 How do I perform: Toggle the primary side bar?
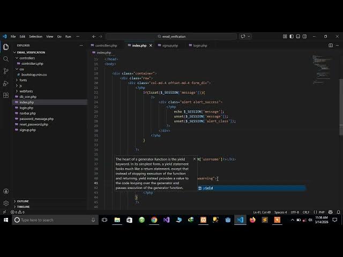[292, 36]
